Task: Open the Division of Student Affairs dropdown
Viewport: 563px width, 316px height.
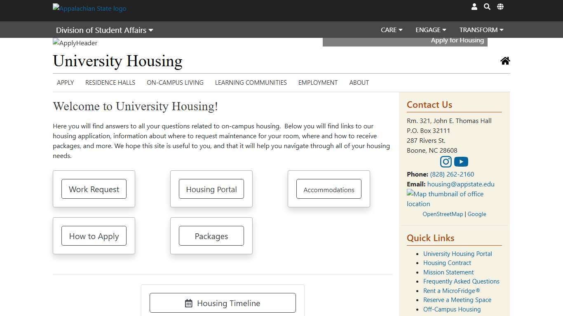Action: 104,30
